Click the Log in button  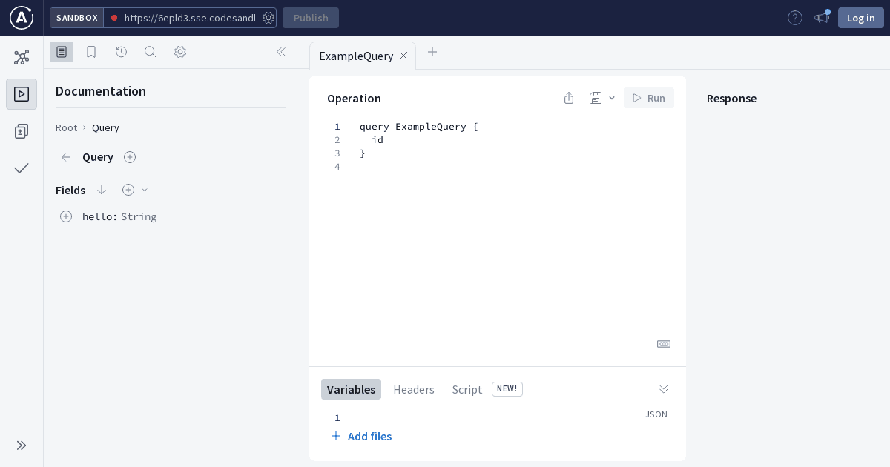pos(860,18)
